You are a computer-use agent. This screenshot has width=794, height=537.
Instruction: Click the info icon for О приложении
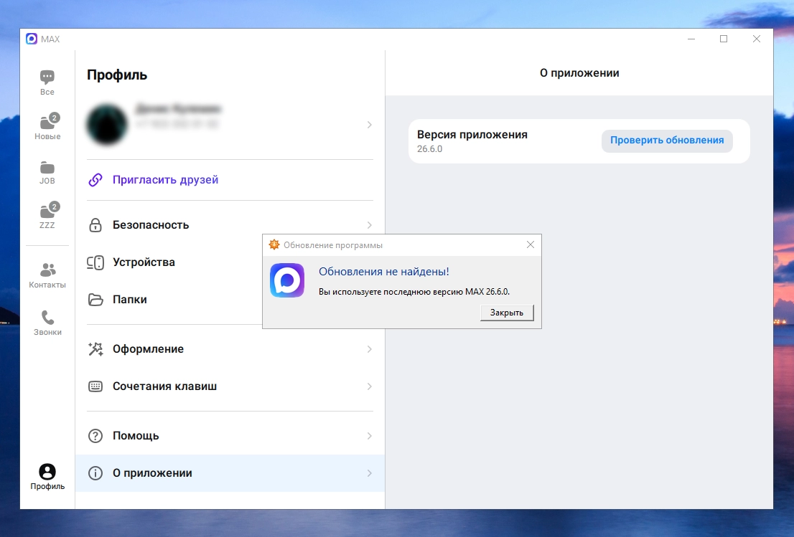pos(95,473)
